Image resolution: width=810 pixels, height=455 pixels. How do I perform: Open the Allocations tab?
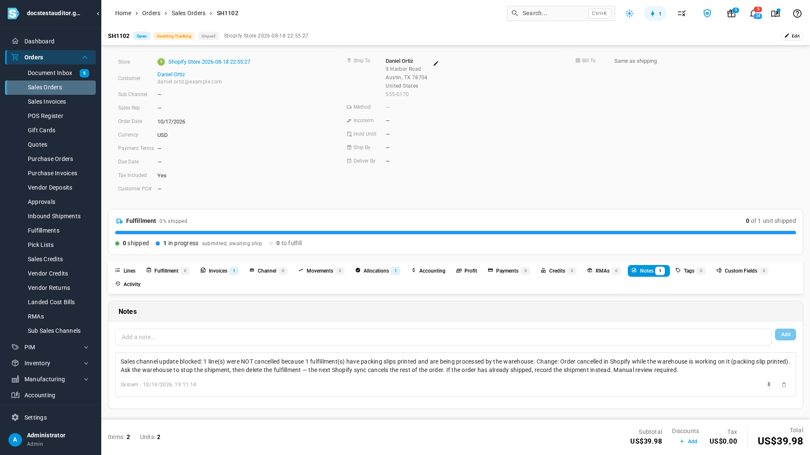tap(378, 271)
